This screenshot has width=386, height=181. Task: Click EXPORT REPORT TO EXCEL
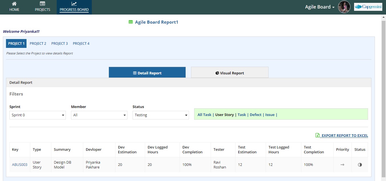coord(344,135)
